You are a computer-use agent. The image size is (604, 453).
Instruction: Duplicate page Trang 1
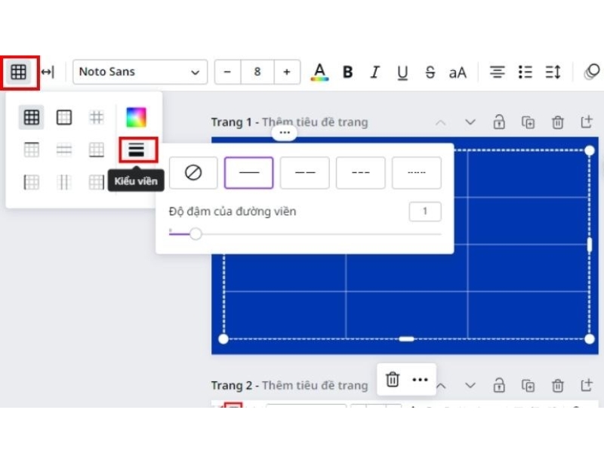click(528, 122)
